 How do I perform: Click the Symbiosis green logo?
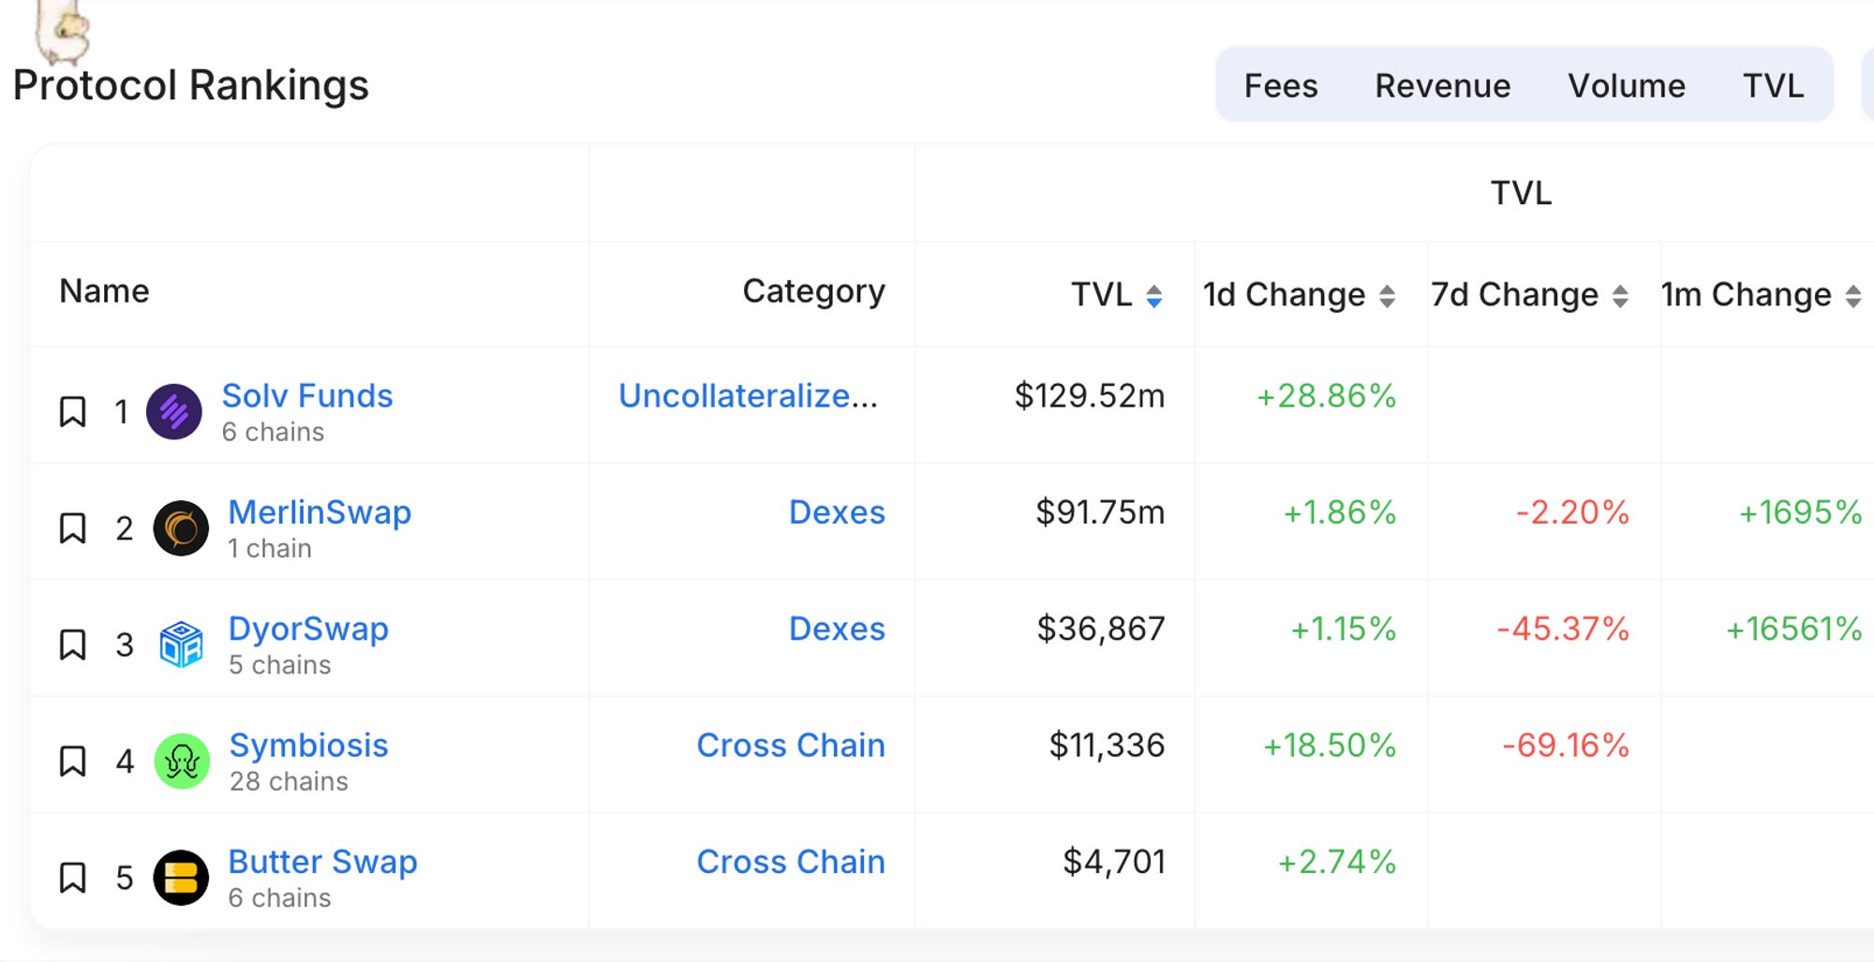coord(181,762)
